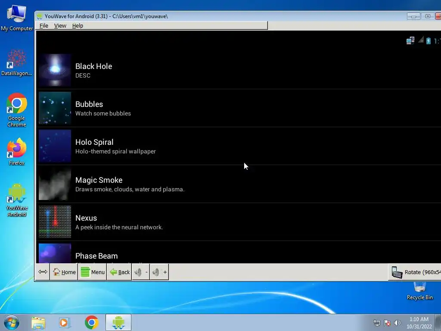The width and height of the screenshot is (441, 331).
Task: Click the Action Center flag icon
Action: pos(387,323)
